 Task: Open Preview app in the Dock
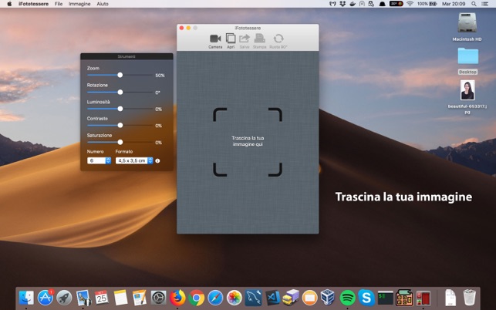pyautogui.click(x=83, y=298)
